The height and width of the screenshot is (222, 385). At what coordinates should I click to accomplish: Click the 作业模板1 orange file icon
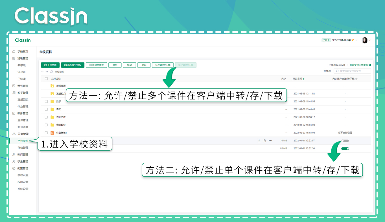(52, 133)
